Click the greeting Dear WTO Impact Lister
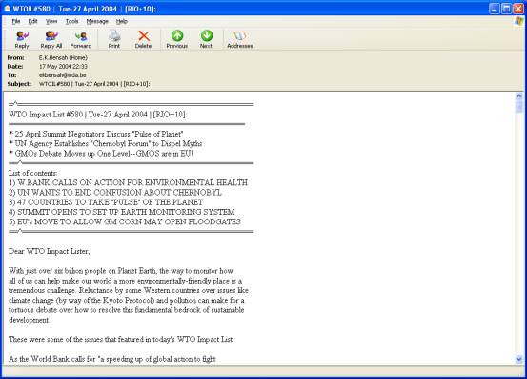 pos(50,251)
